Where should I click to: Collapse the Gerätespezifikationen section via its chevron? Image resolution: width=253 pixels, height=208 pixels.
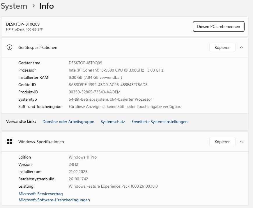point(241,47)
